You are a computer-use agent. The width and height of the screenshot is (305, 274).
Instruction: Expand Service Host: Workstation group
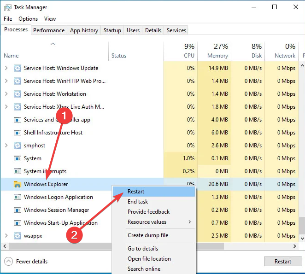click(6, 94)
